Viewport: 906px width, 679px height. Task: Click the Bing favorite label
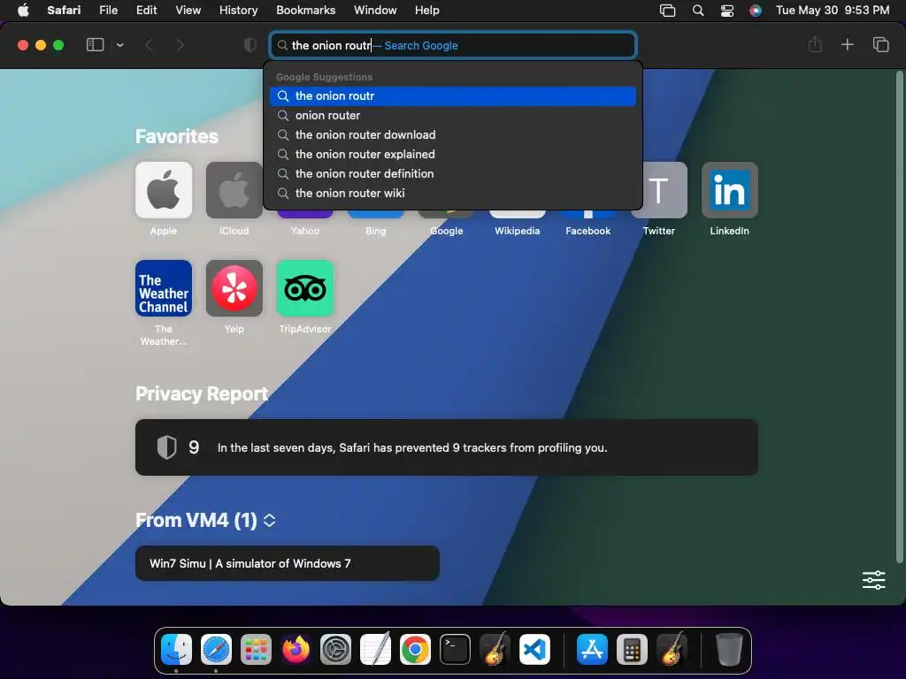coord(375,231)
